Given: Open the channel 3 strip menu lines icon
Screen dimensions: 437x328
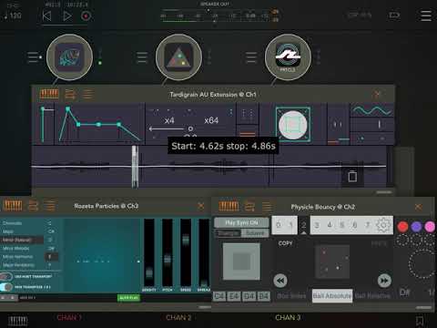Looking at the screenshot, I should (x=251, y=57).
